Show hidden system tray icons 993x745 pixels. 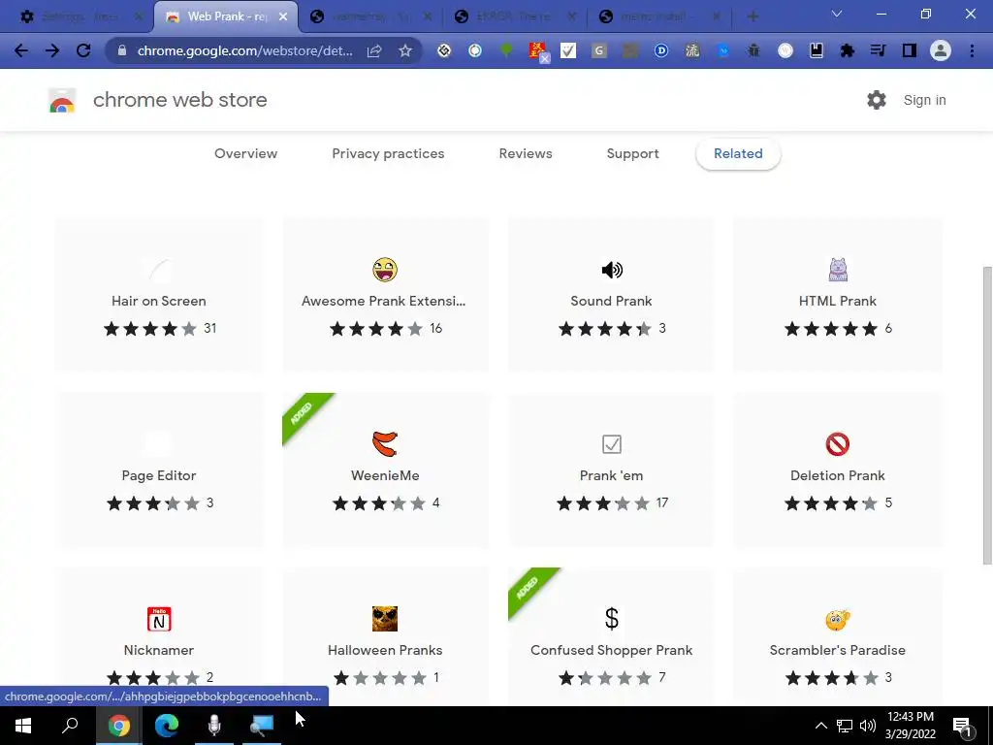pos(820,726)
